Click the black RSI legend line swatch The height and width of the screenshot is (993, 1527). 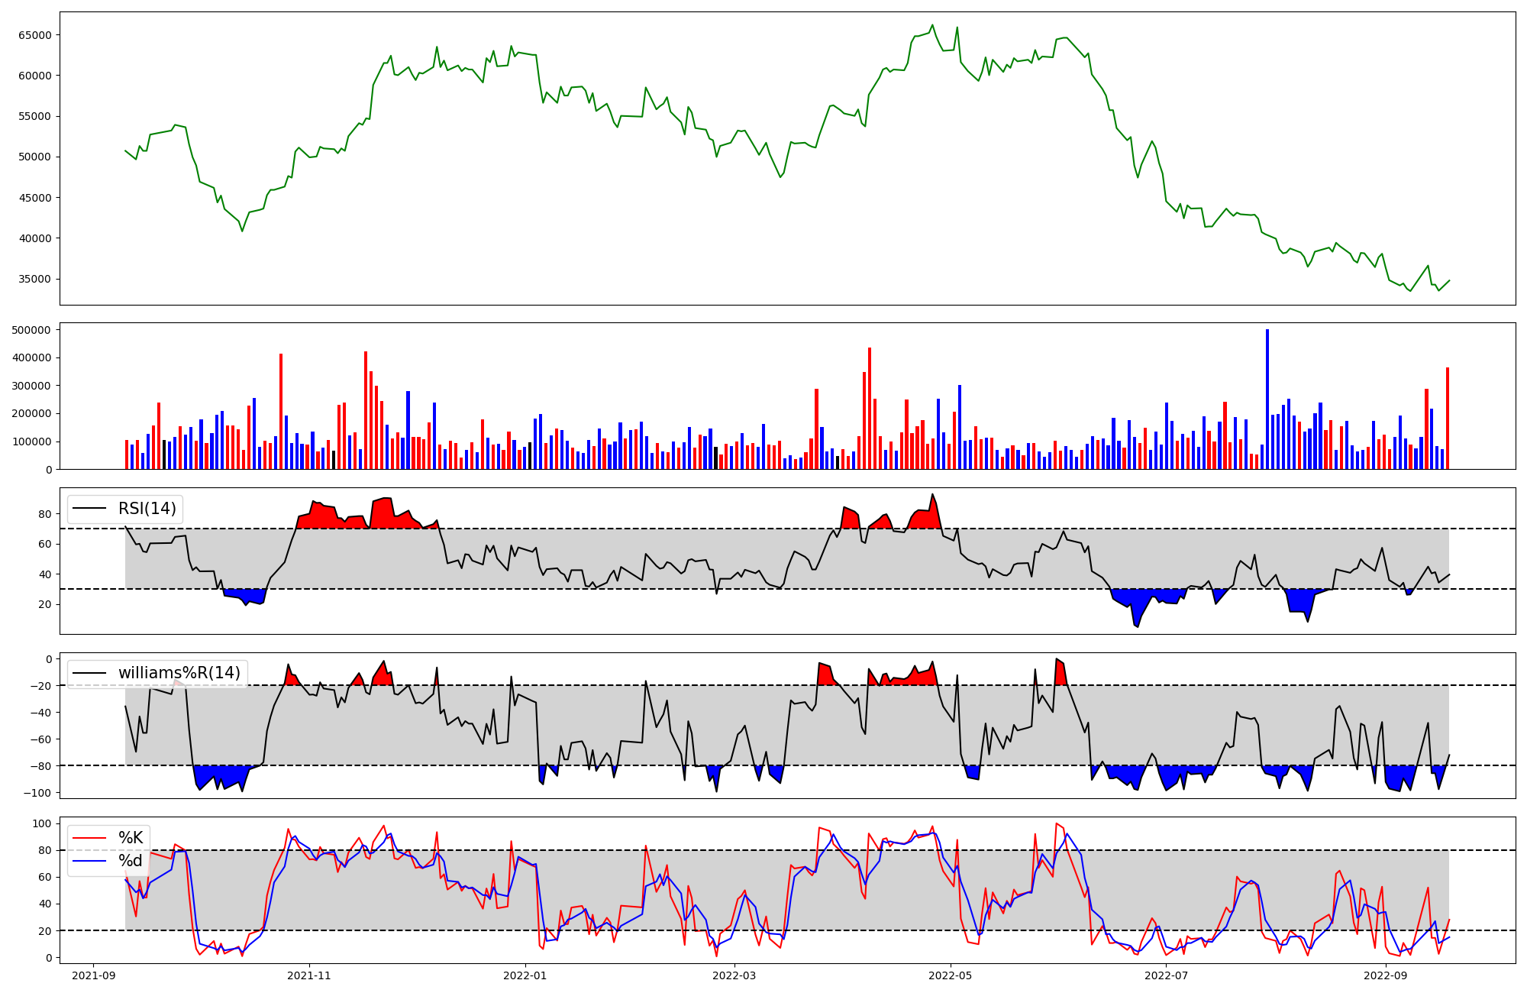(x=90, y=509)
